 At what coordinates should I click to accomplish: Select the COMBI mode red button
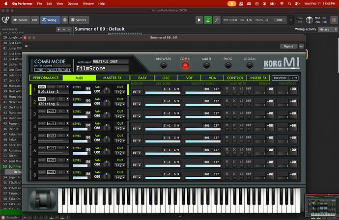coord(185,66)
